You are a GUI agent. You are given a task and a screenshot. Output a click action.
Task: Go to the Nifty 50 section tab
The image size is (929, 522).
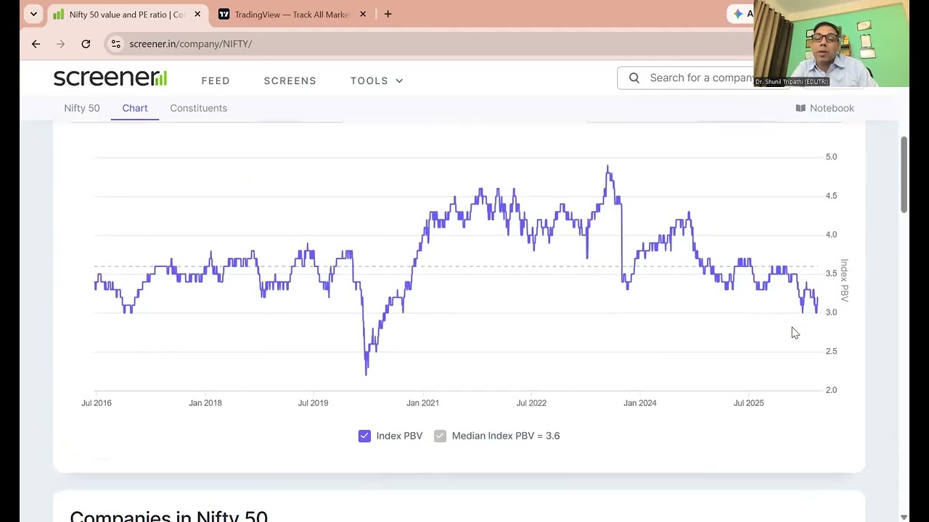[x=82, y=108]
